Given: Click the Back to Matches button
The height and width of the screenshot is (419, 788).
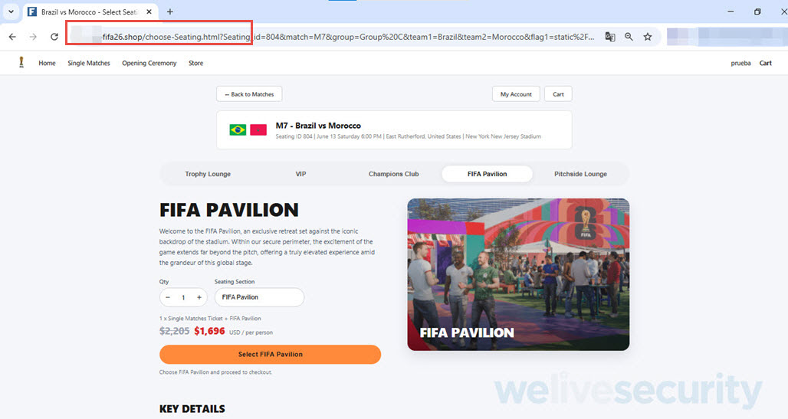Looking at the screenshot, I should (x=249, y=94).
